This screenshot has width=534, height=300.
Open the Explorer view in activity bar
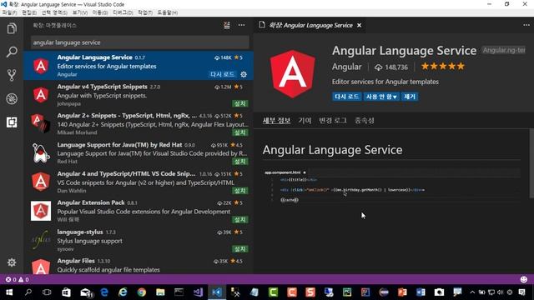(x=12, y=28)
